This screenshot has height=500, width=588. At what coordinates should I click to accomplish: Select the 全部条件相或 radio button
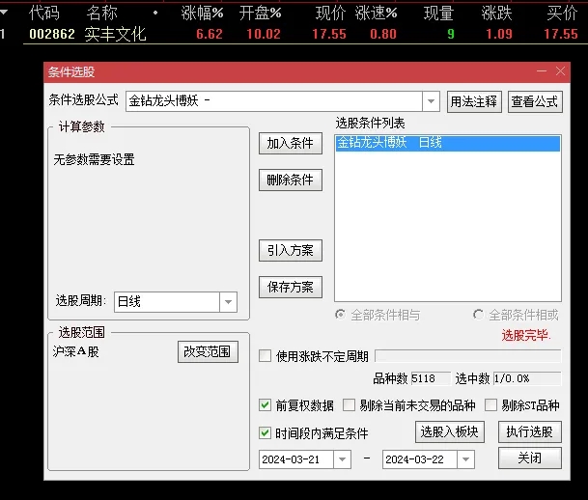pyautogui.click(x=479, y=315)
